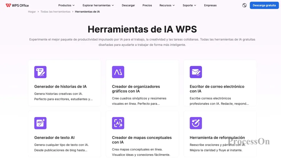Click the Herramienta de reformulación icon
This screenshot has height=158, width=281.
196,123
